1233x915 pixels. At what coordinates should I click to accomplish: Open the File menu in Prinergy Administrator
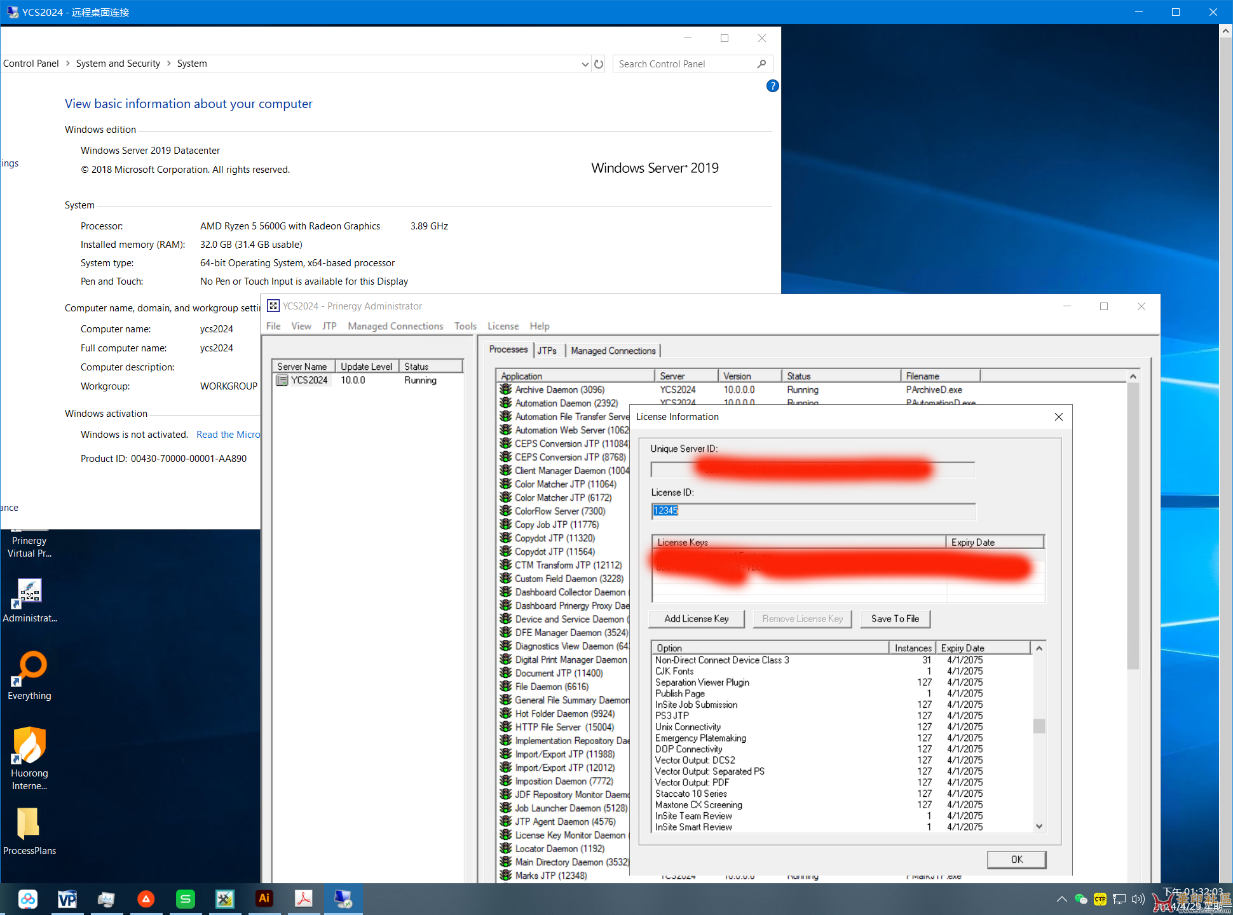click(x=273, y=326)
